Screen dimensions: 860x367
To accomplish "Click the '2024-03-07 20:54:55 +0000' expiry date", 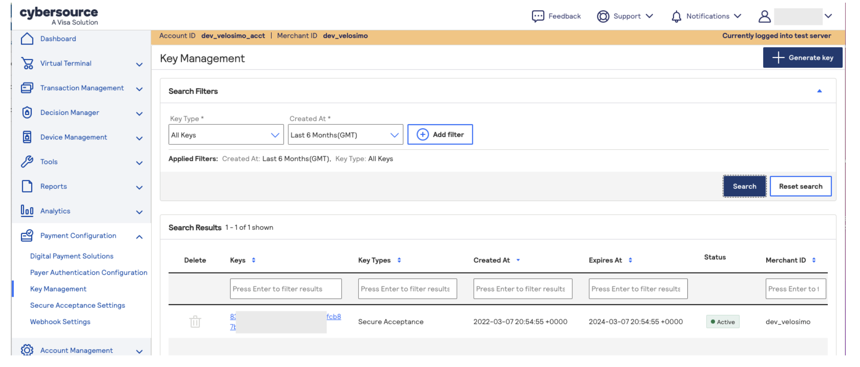I will [x=636, y=322].
